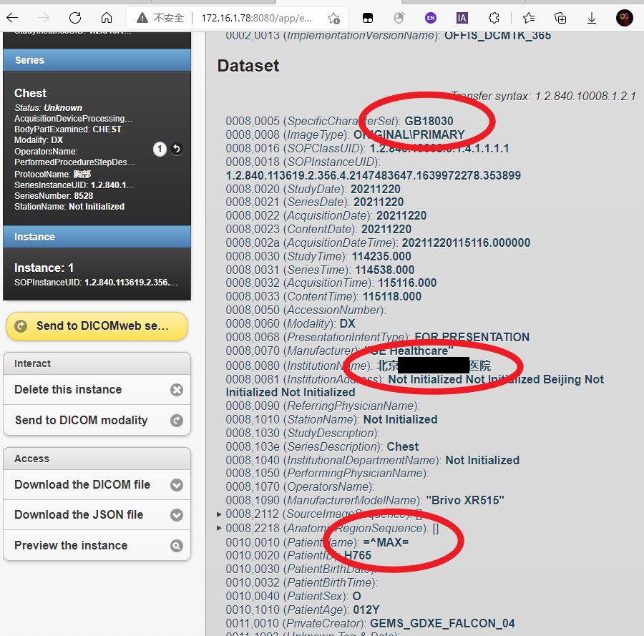This screenshot has width=644, height=636.
Task: Click the SOPInstanceUID value 1.2.840.113619.2.356...
Action: click(373, 175)
